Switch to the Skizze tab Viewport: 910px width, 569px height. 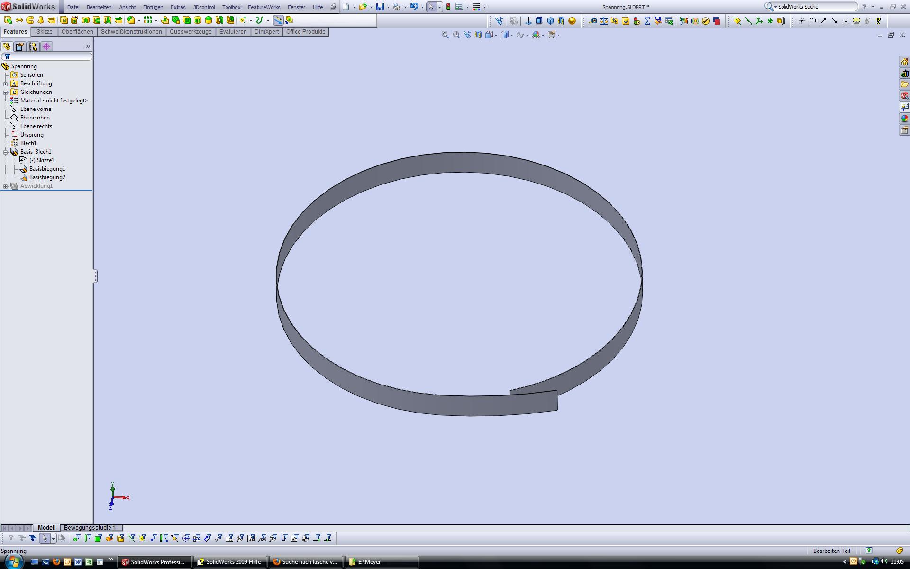pyautogui.click(x=45, y=32)
